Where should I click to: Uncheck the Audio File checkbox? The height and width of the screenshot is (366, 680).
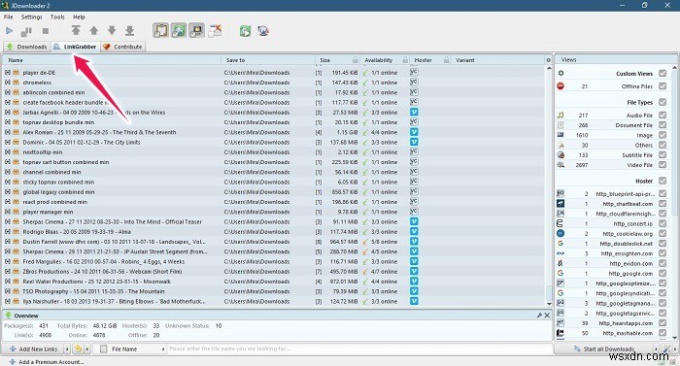click(663, 116)
